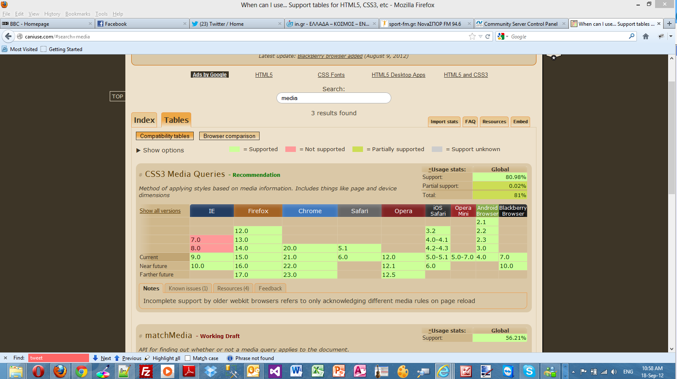
Task: Open the HTML5 Desktop Apps ad link
Action: (398, 75)
